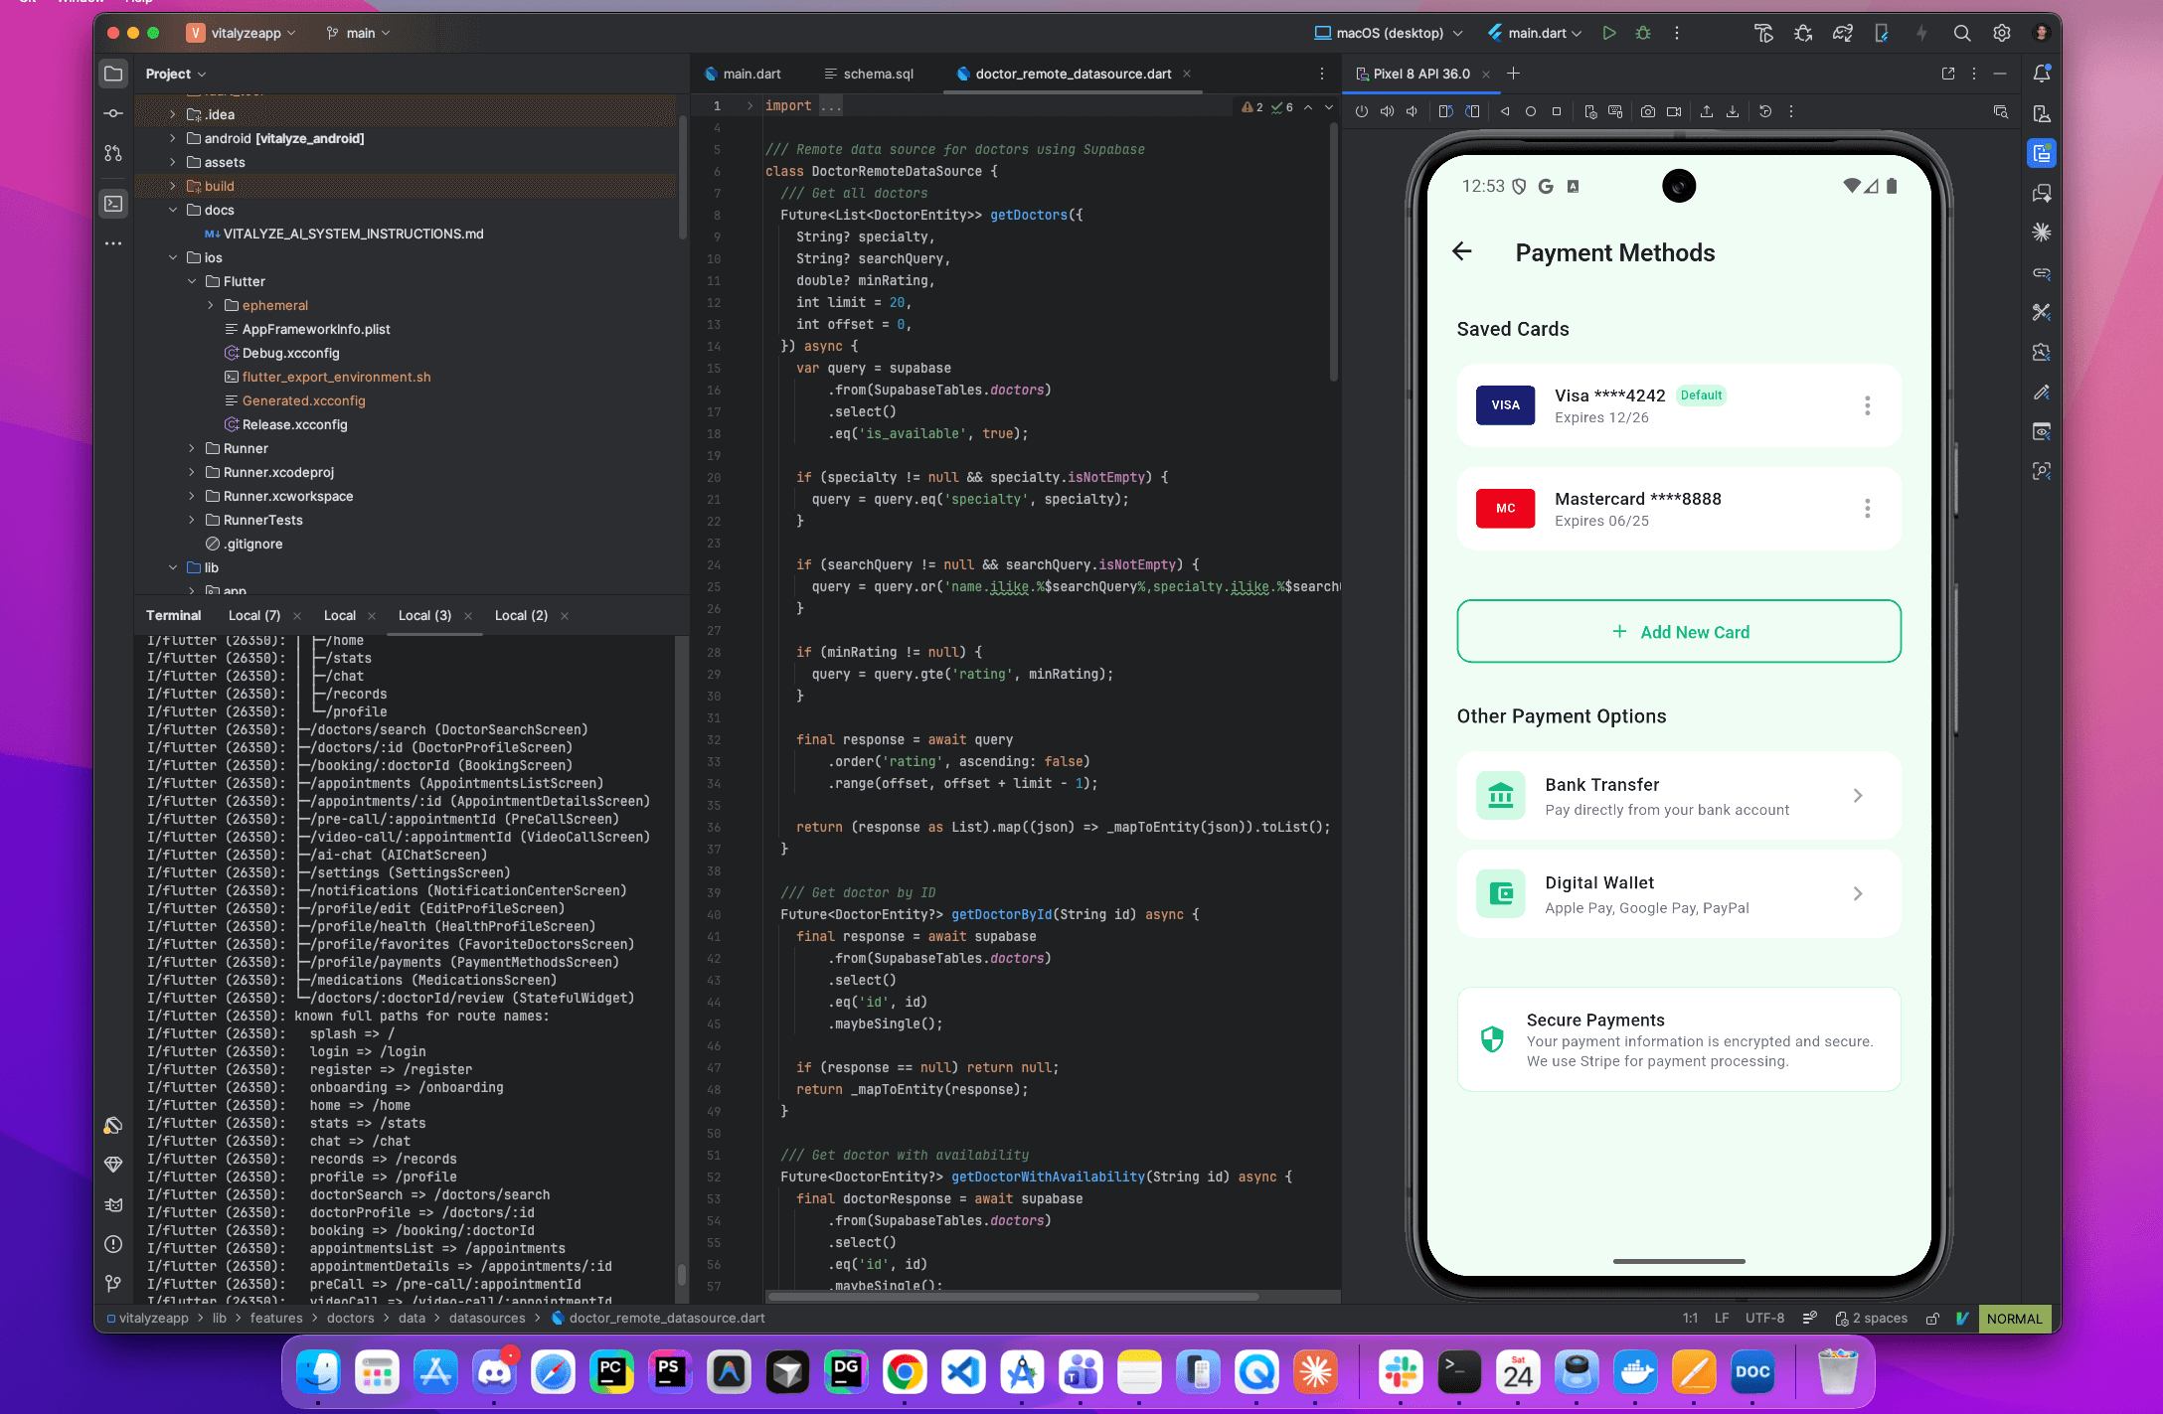The image size is (2163, 1414).
Task: Open IDE Settings via the gear icon
Action: coord(2001,33)
